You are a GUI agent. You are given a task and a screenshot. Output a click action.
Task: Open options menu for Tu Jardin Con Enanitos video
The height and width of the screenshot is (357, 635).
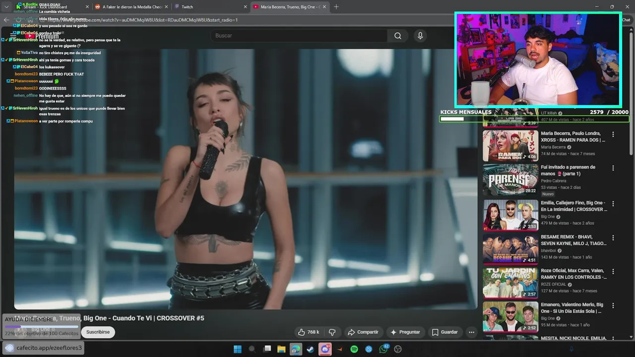613,272
